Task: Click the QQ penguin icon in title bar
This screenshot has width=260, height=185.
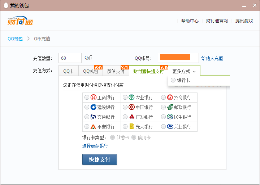Action: coord(6,5)
